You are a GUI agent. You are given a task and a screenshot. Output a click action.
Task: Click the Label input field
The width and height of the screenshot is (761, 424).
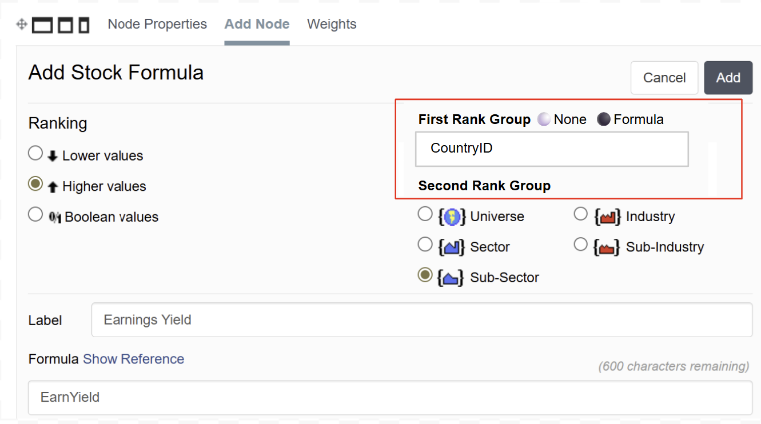421,320
